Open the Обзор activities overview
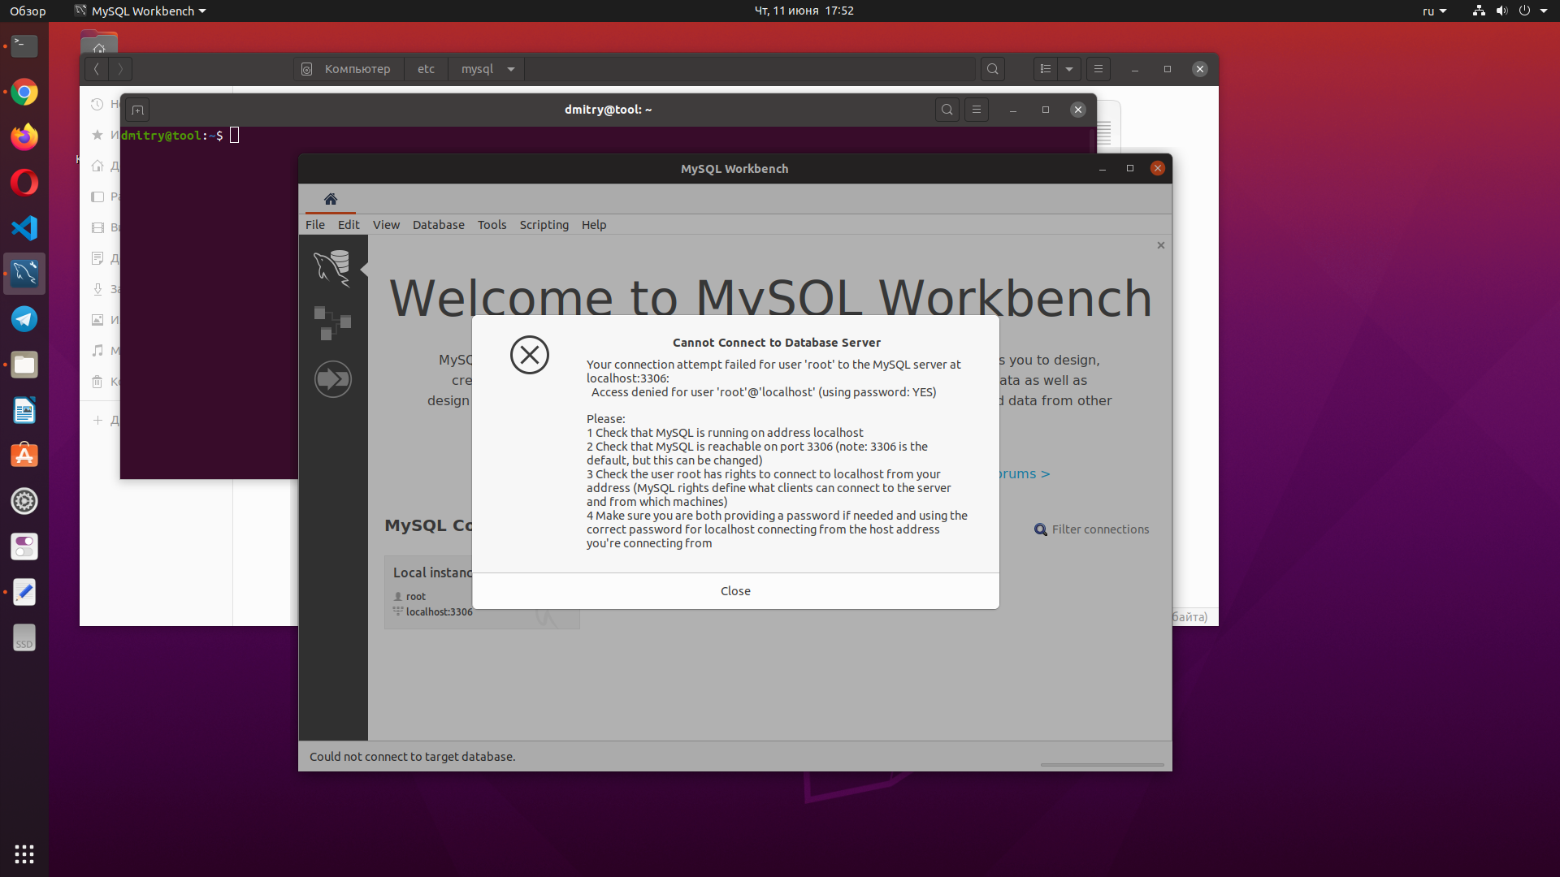The height and width of the screenshot is (877, 1560). coord(28,11)
